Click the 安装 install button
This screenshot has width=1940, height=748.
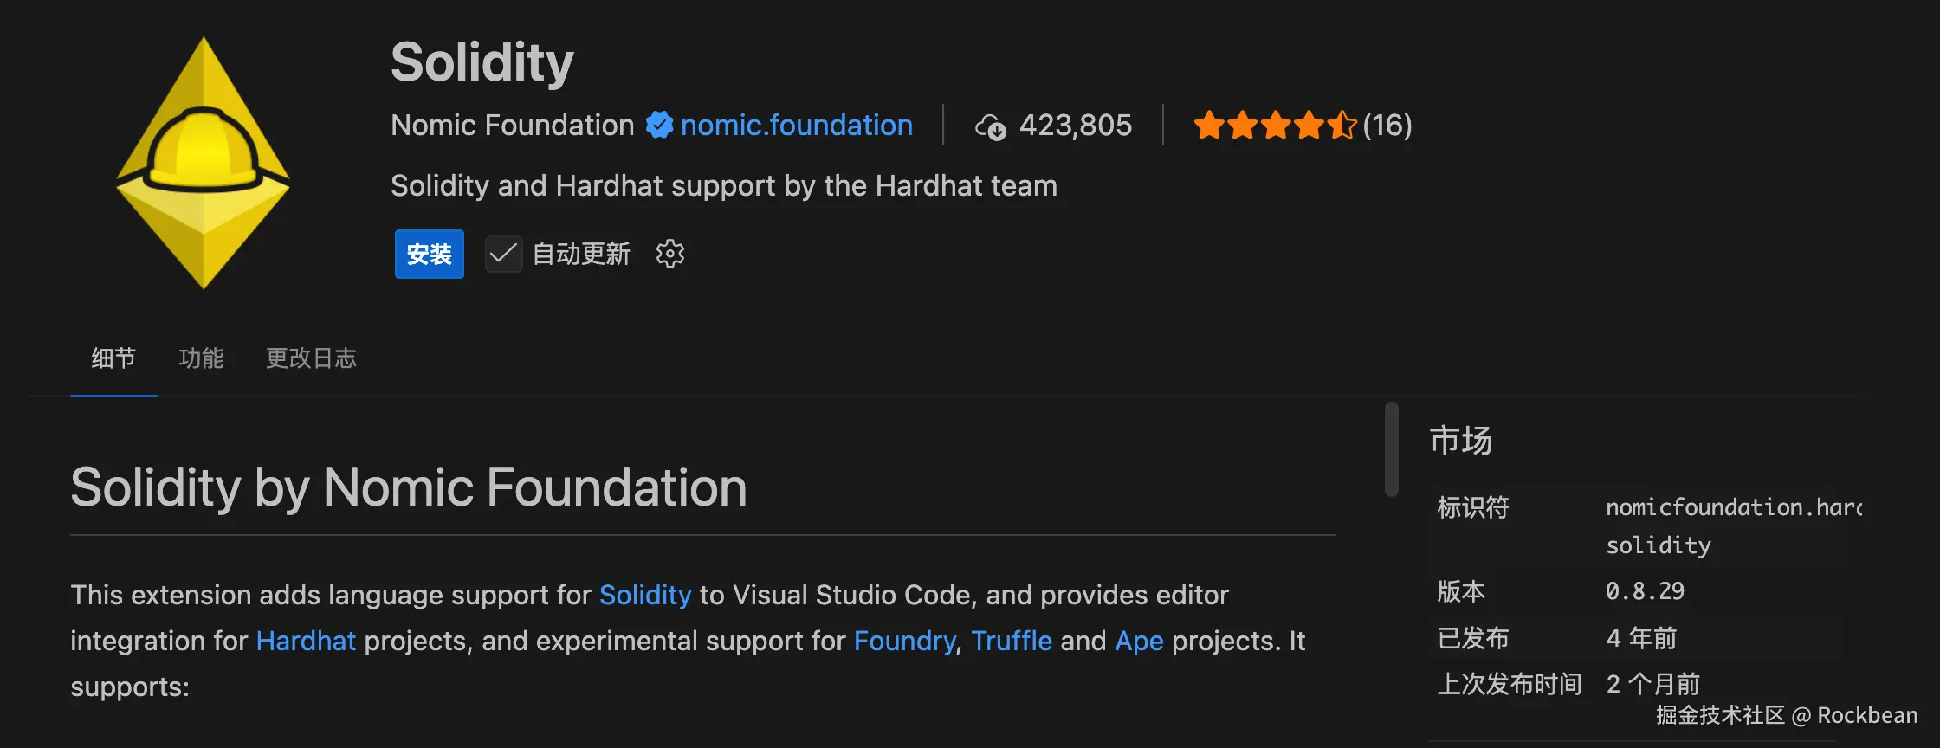(x=430, y=254)
